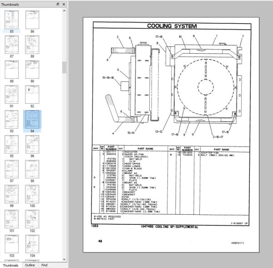This screenshot has height=268, width=273.
Task: Click callout 15-14 in diagram
Action: (x=131, y=133)
